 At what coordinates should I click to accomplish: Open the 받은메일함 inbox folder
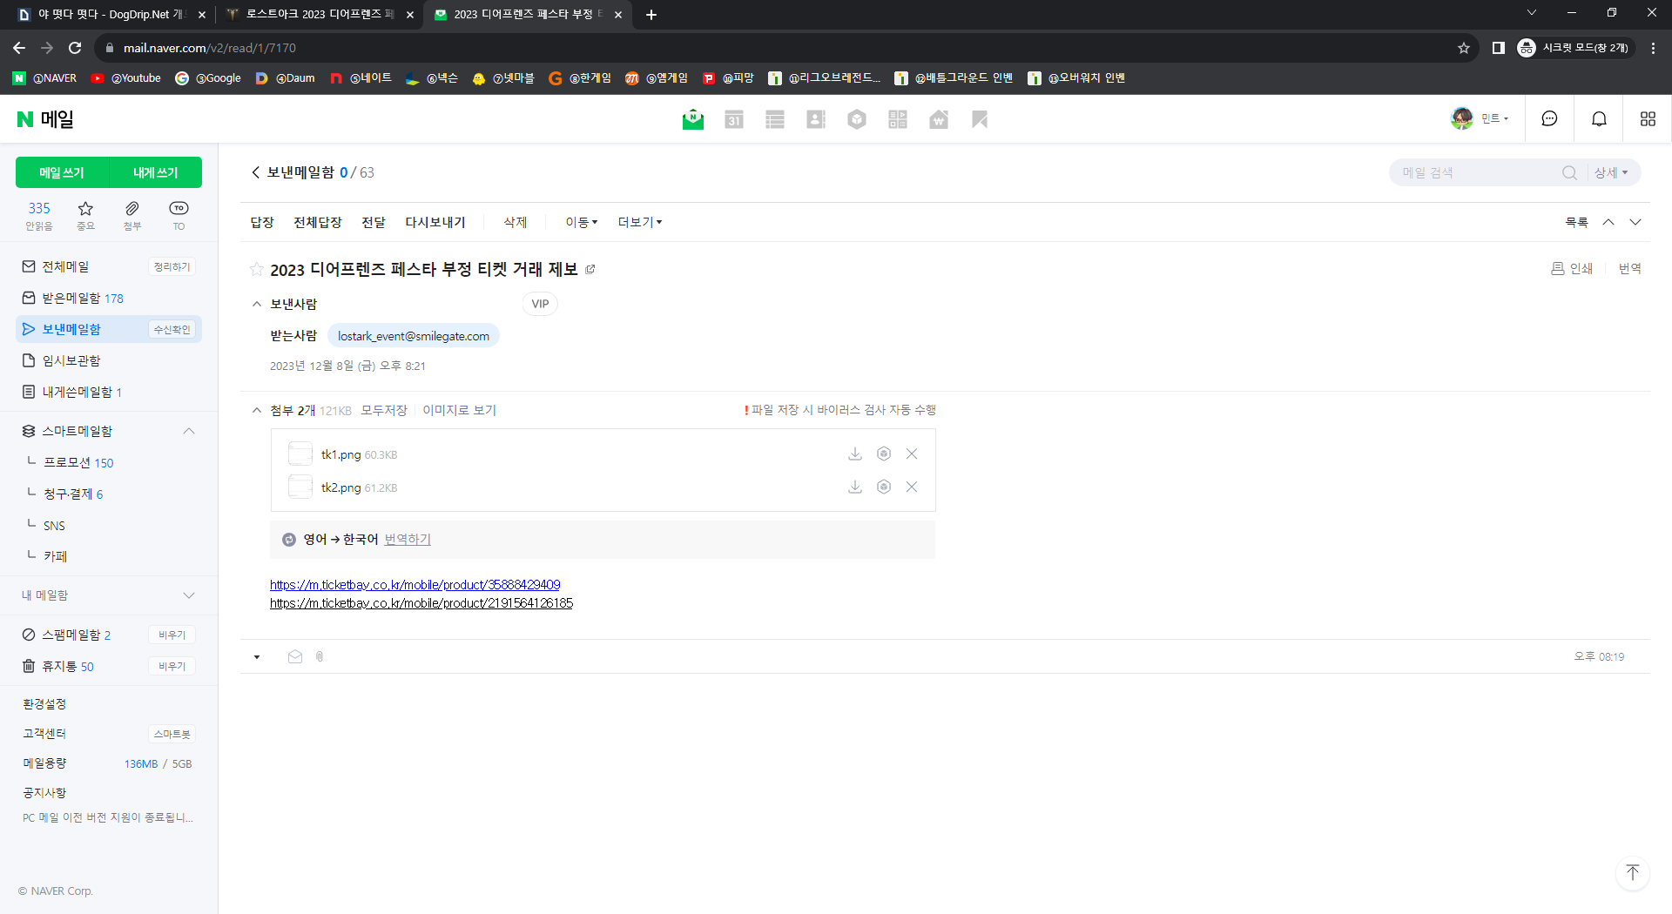click(x=71, y=298)
